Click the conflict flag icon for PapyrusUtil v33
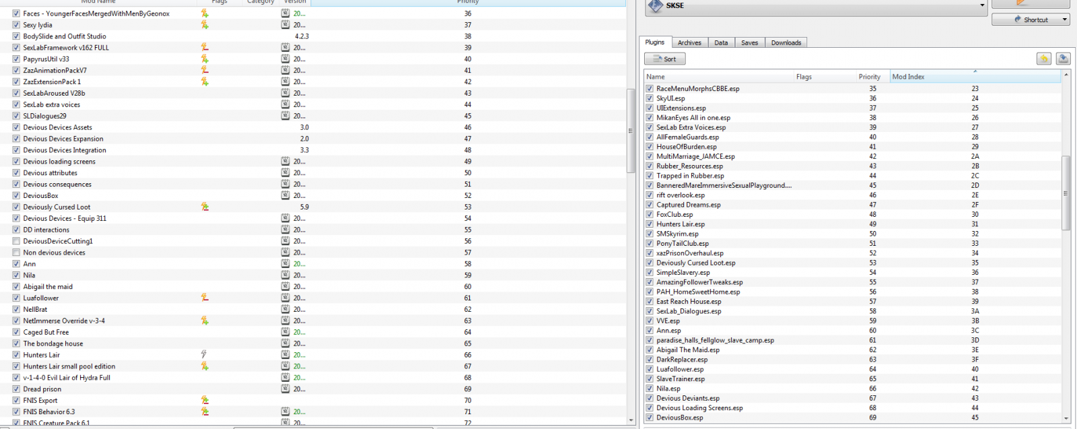The width and height of the screenshot is (1077, 429). (205, 59)
